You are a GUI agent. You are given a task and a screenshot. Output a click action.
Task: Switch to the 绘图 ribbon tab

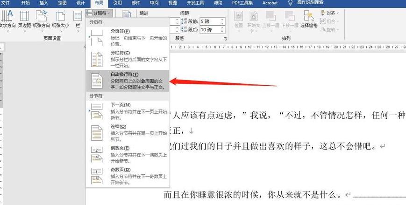[62, 3]
